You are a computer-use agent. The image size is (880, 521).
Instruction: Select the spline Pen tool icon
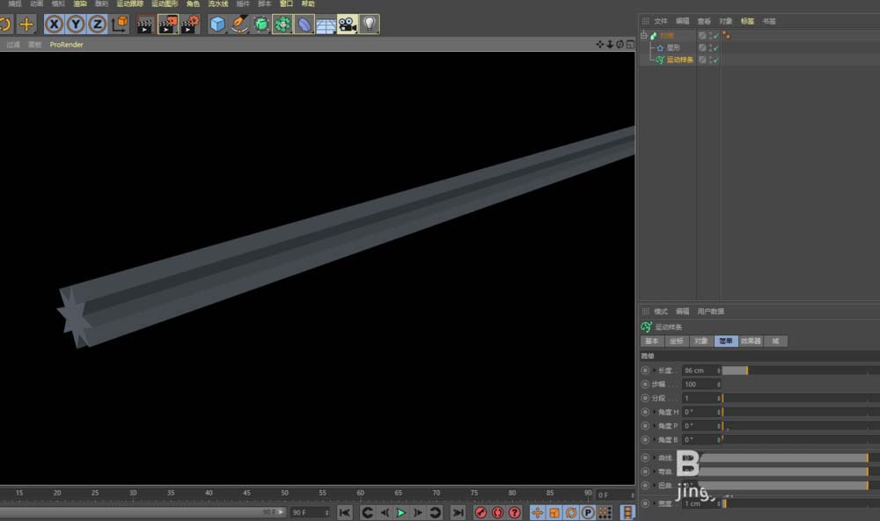238,25
